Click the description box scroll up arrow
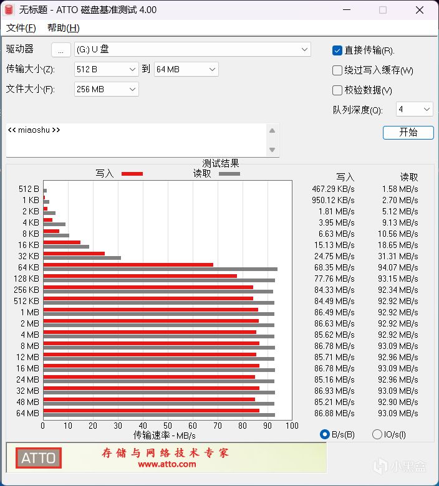Image resolution: width=439 pixels, height=486 pixels. coord(272,131)
